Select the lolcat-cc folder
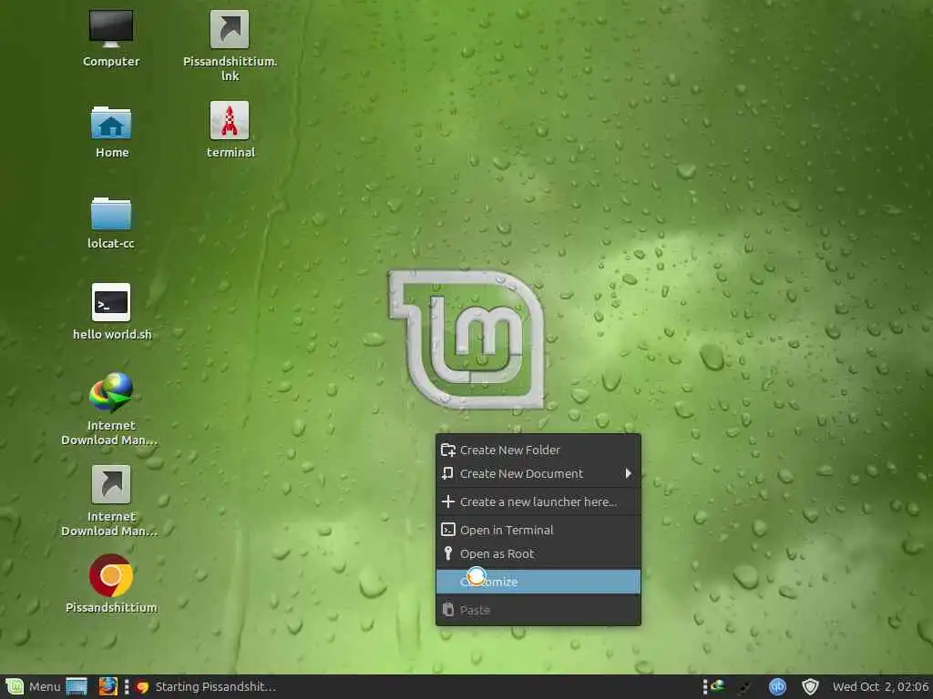The image size is (933, 699). 110,213
